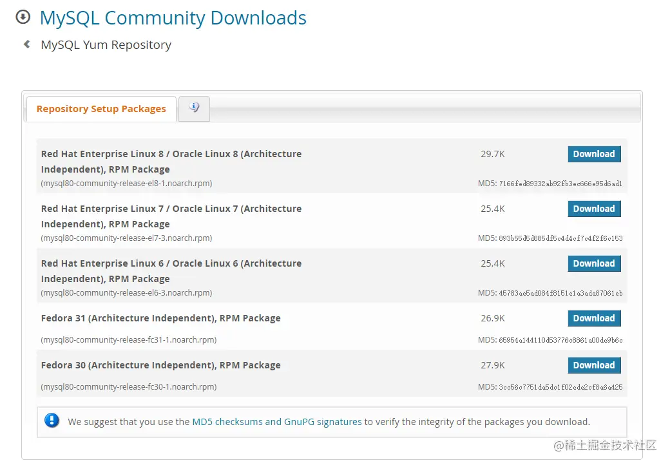
Task: Download the Red Hat Enterprise Linux 8 package
Action: click(x=594, y=154)
